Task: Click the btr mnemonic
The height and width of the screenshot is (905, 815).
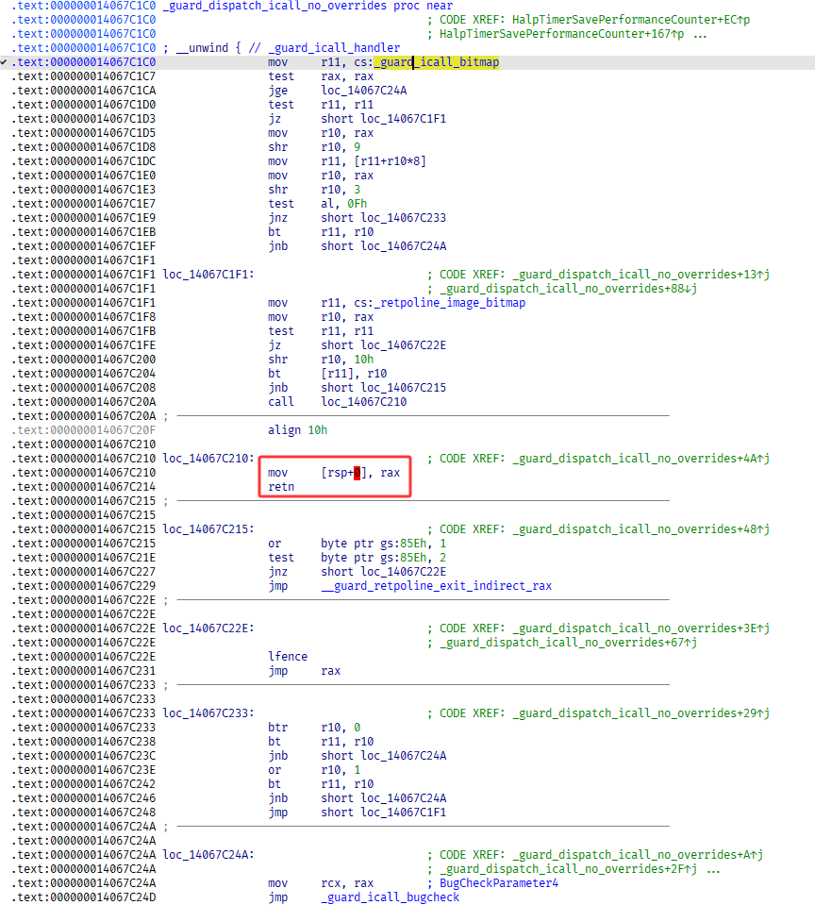Action: [277, 728]
